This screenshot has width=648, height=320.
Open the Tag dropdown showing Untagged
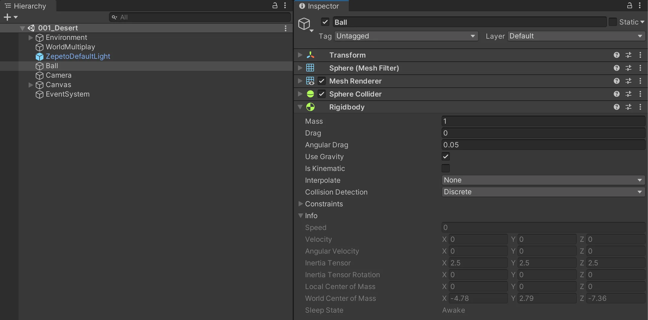pos(406,36)
